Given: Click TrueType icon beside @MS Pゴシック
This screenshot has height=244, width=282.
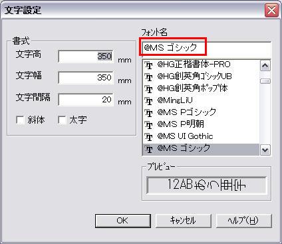Looking at the screenshot, I should pyautogui.click(x=148, y=113).
